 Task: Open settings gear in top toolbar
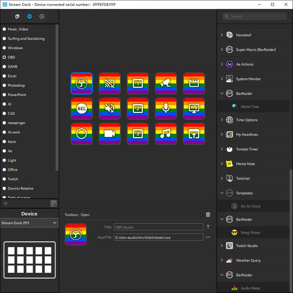click(42, 17)
